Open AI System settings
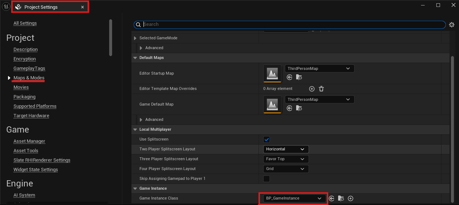The width and height of the screenshot is (459, 205). tap(24, 195)
